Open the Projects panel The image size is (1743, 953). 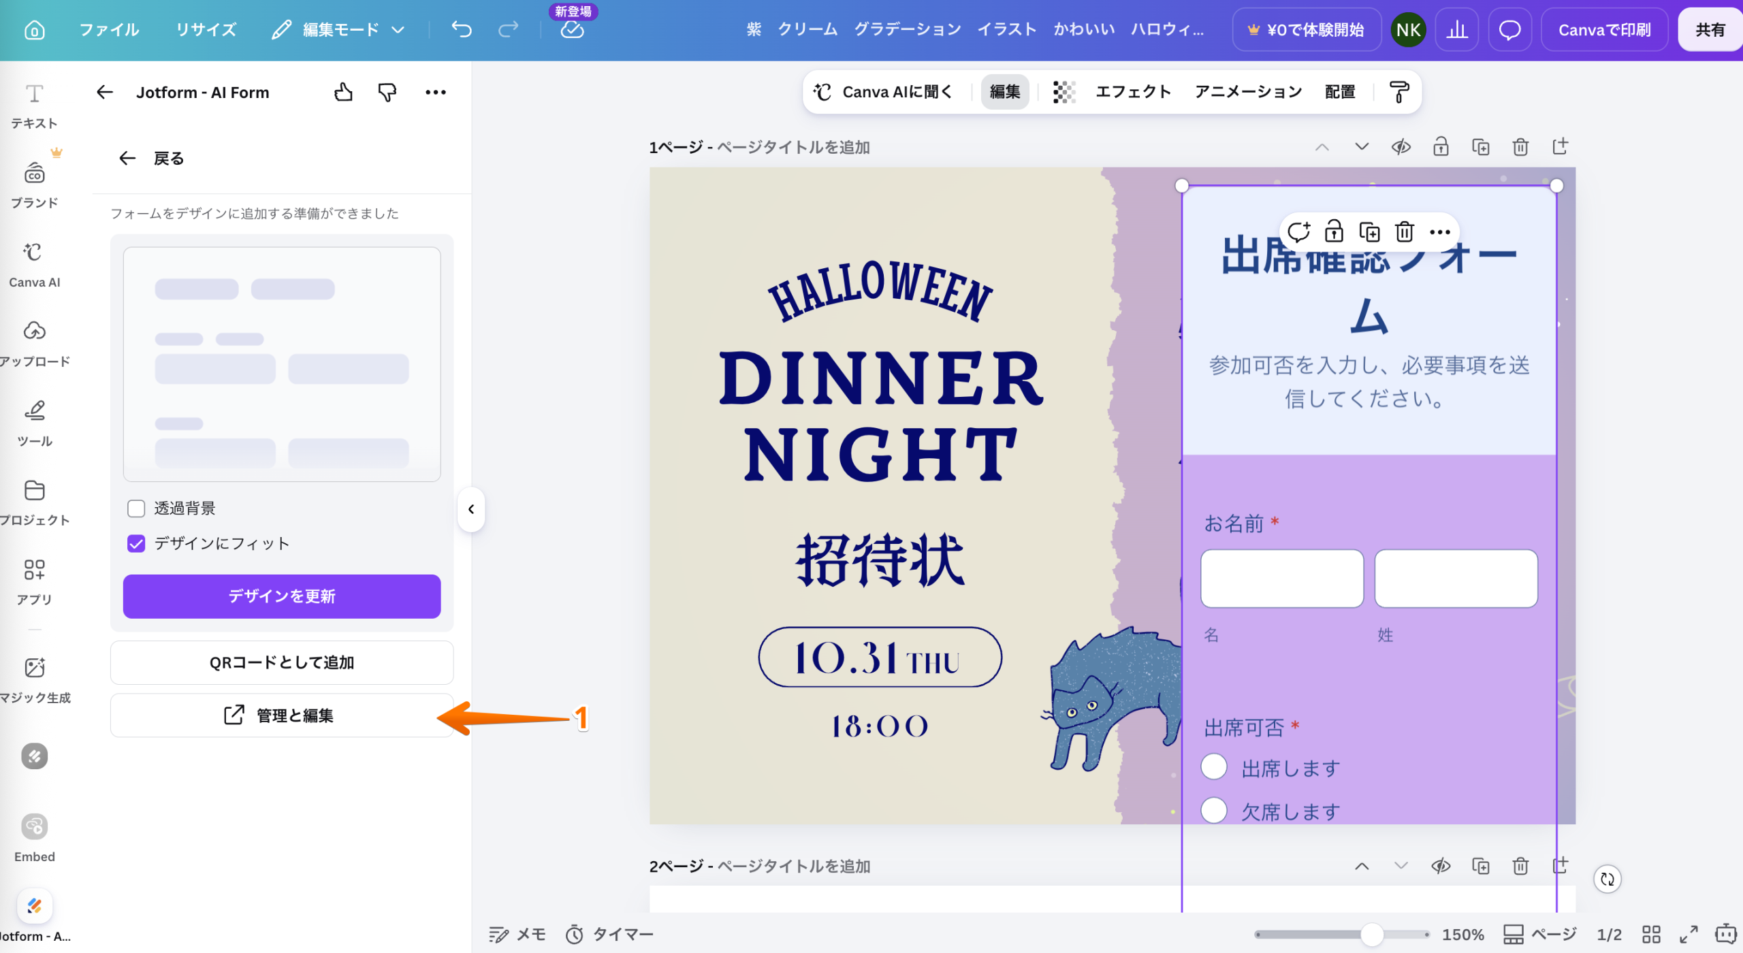coord(34,502)
